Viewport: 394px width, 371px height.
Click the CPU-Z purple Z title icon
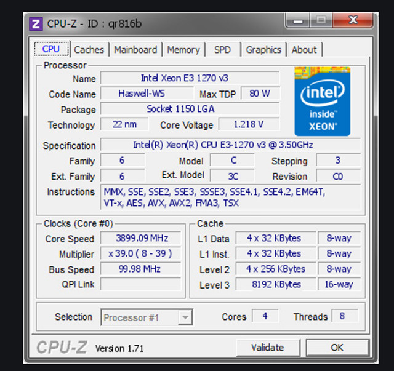pos(36,24)
